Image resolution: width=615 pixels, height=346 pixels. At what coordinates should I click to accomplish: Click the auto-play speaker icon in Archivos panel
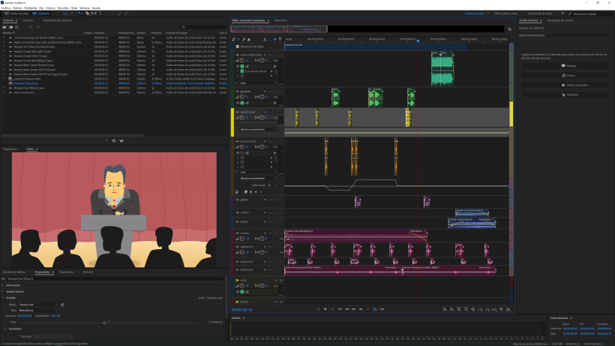point(121,140)
